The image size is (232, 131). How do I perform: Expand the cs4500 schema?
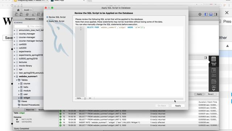pyautogui.click(x=14, y=44)
